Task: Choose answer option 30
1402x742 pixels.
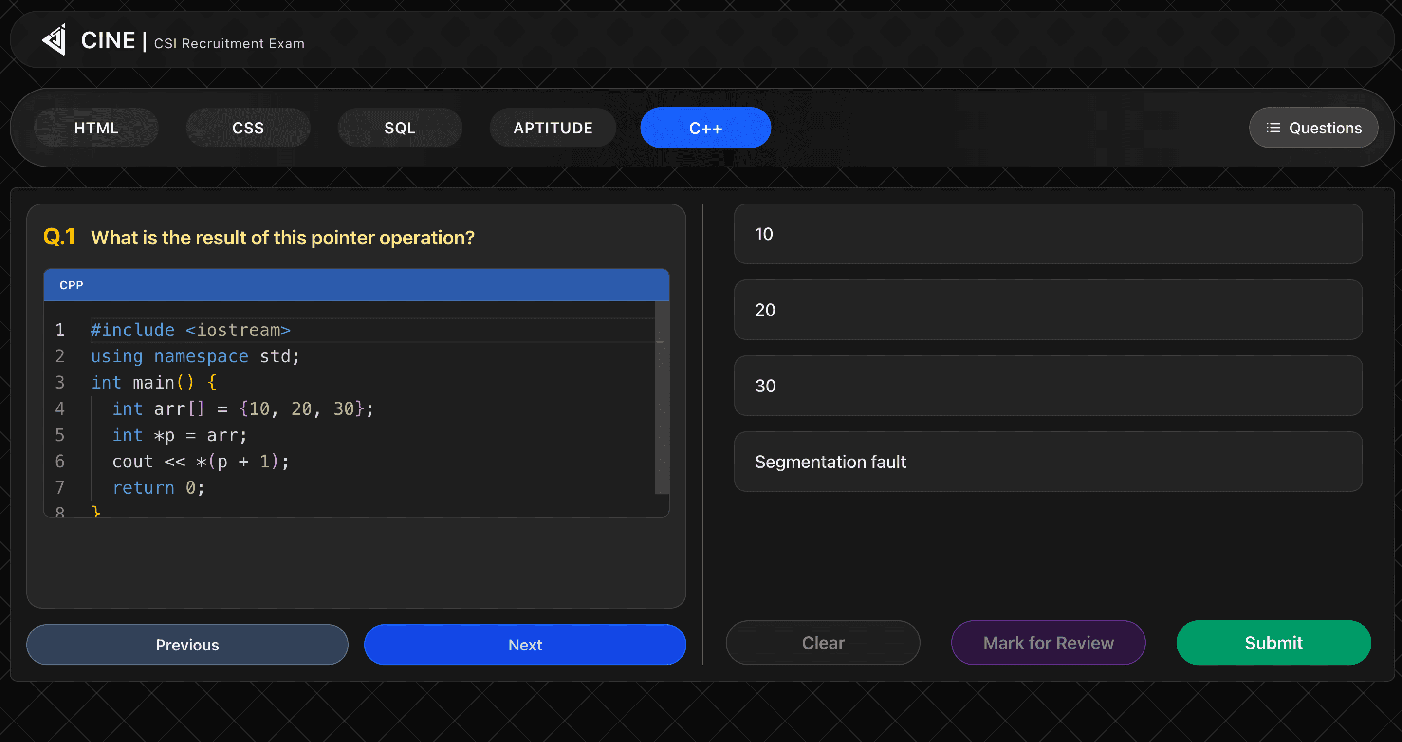Action: (x=1048, y=386)
